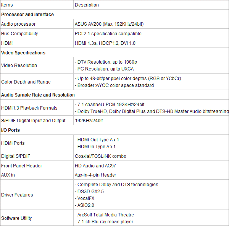
Task: Click the Bus Compatibility label
Action: click(19, 34)
